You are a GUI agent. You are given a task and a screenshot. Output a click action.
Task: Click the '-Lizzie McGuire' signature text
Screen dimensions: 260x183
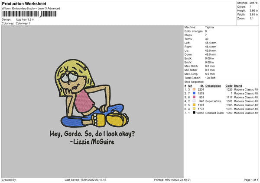click(x=92, y=142)
